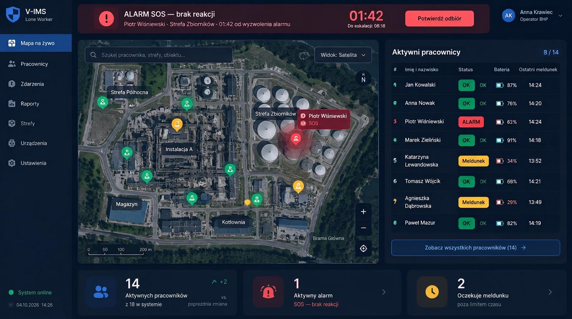Image resolution: width=572 pixels, height=319 pixels.
Task: Confirm receipt with Potwierdź odbiór button
Action: (439, 19)
